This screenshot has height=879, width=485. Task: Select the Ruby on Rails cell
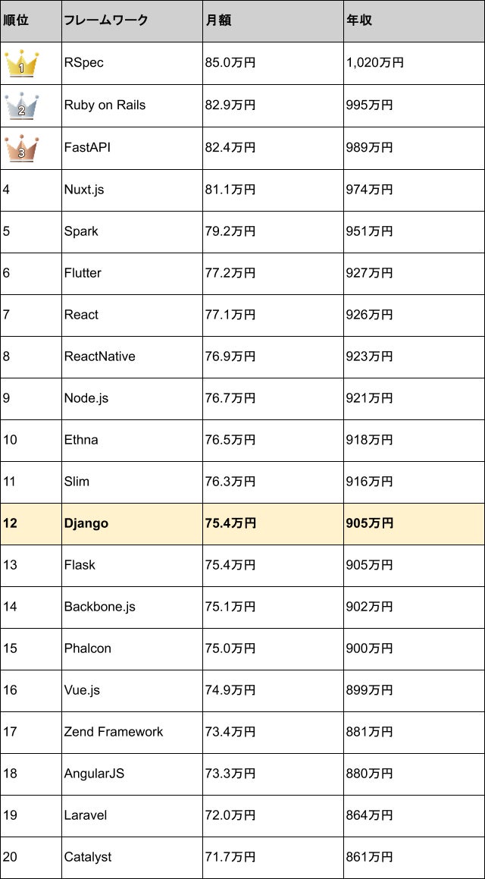click(105, 105)
